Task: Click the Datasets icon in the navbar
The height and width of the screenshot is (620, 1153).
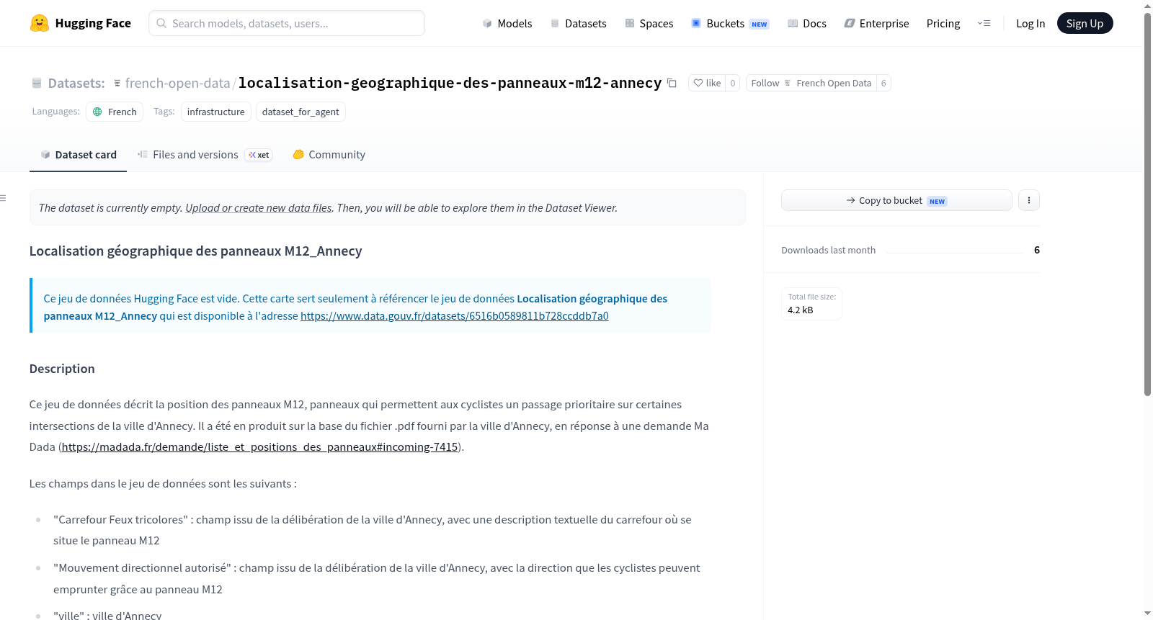Action: point(555,23)
